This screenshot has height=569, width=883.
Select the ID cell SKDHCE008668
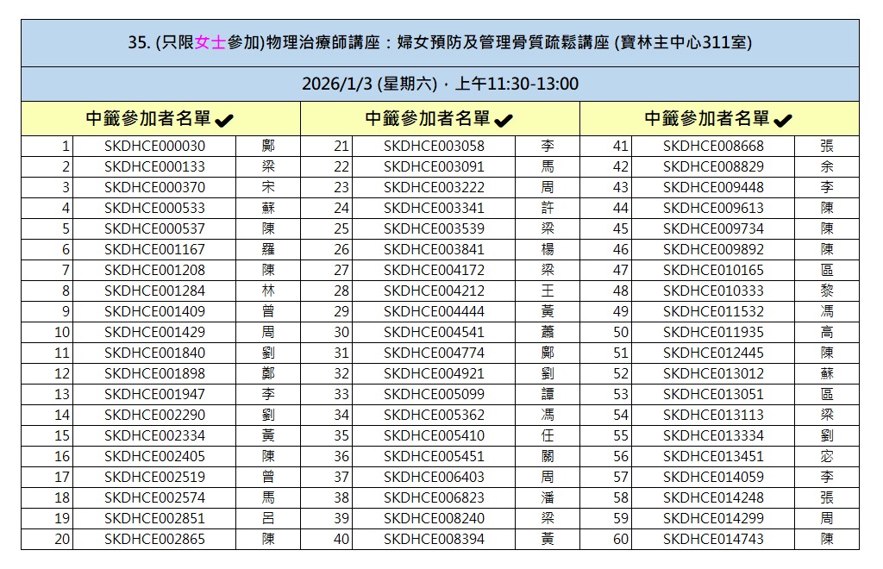[x=713, y=146]
